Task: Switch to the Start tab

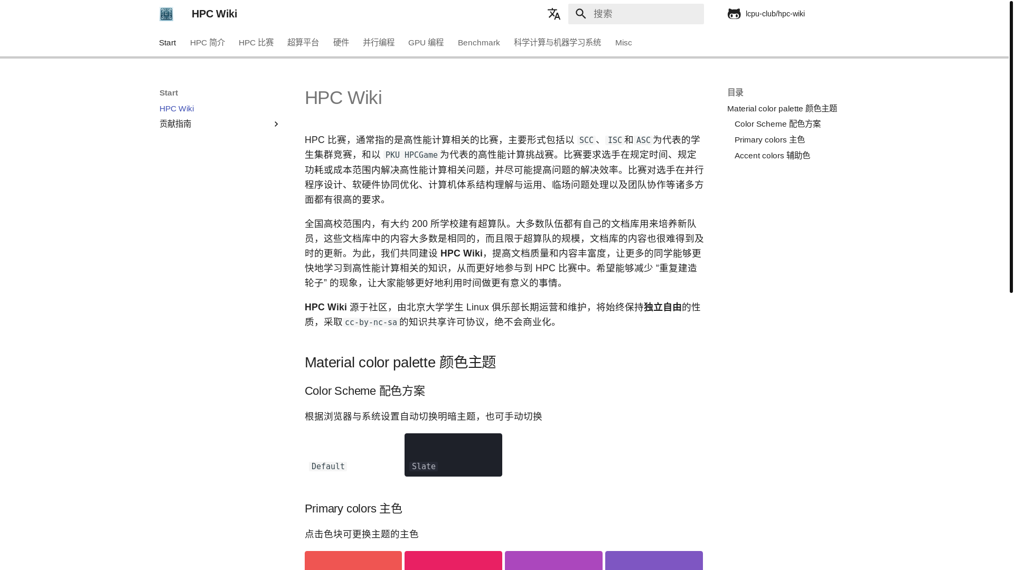Action: point(167,43)
